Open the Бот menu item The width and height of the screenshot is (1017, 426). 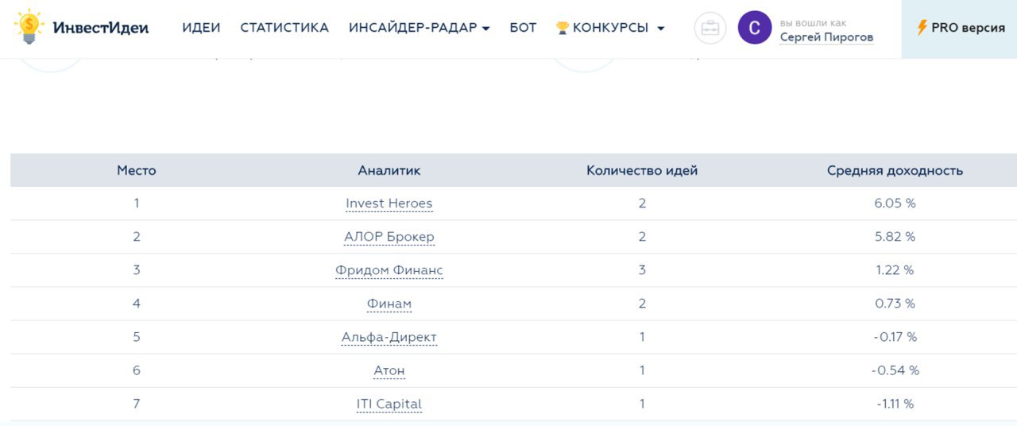(523, 28)
